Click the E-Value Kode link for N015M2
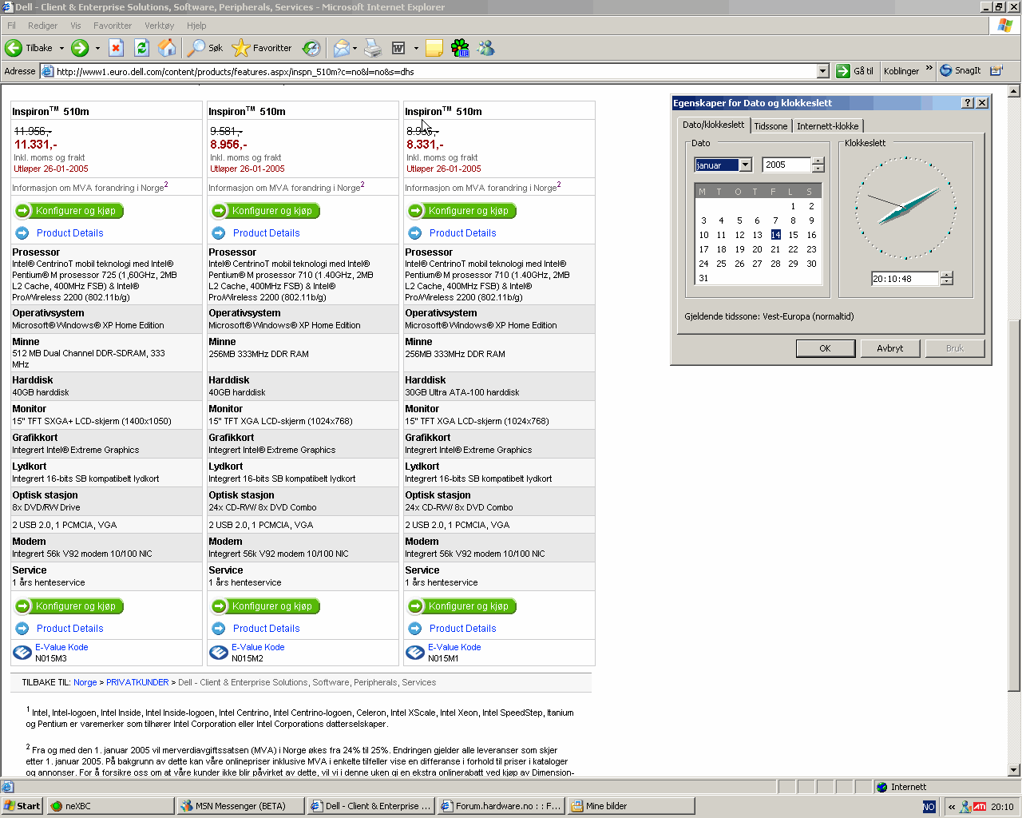The height and width of the screenshot is (818, 1022). coord(258,647)
